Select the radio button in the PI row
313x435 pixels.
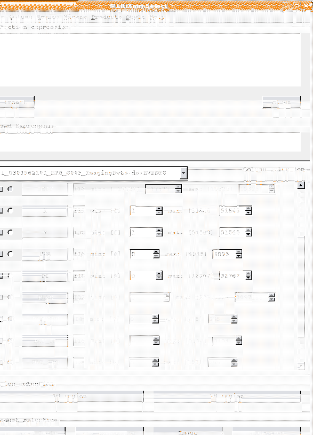point(10,275)
